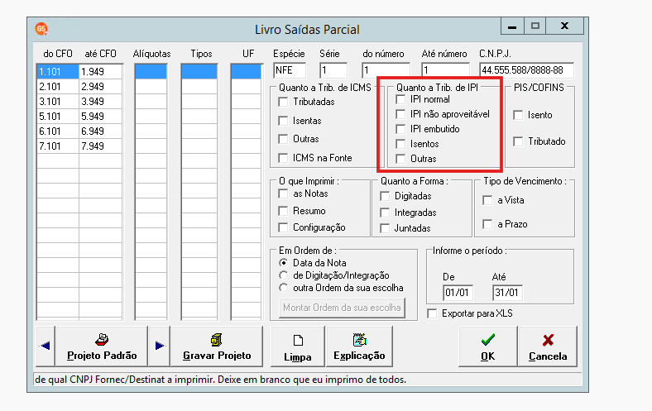Click the Série input field

333,70
